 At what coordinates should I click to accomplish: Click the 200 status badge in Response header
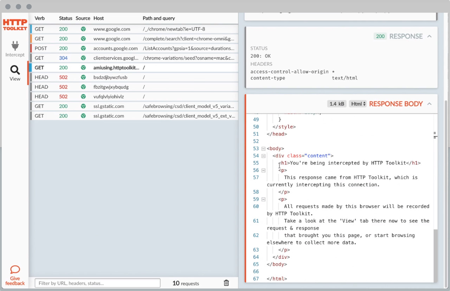pos(380,36)
